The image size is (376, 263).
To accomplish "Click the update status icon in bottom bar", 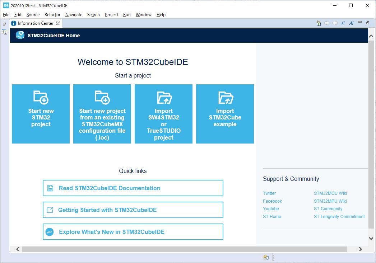I will coord(266,258).
